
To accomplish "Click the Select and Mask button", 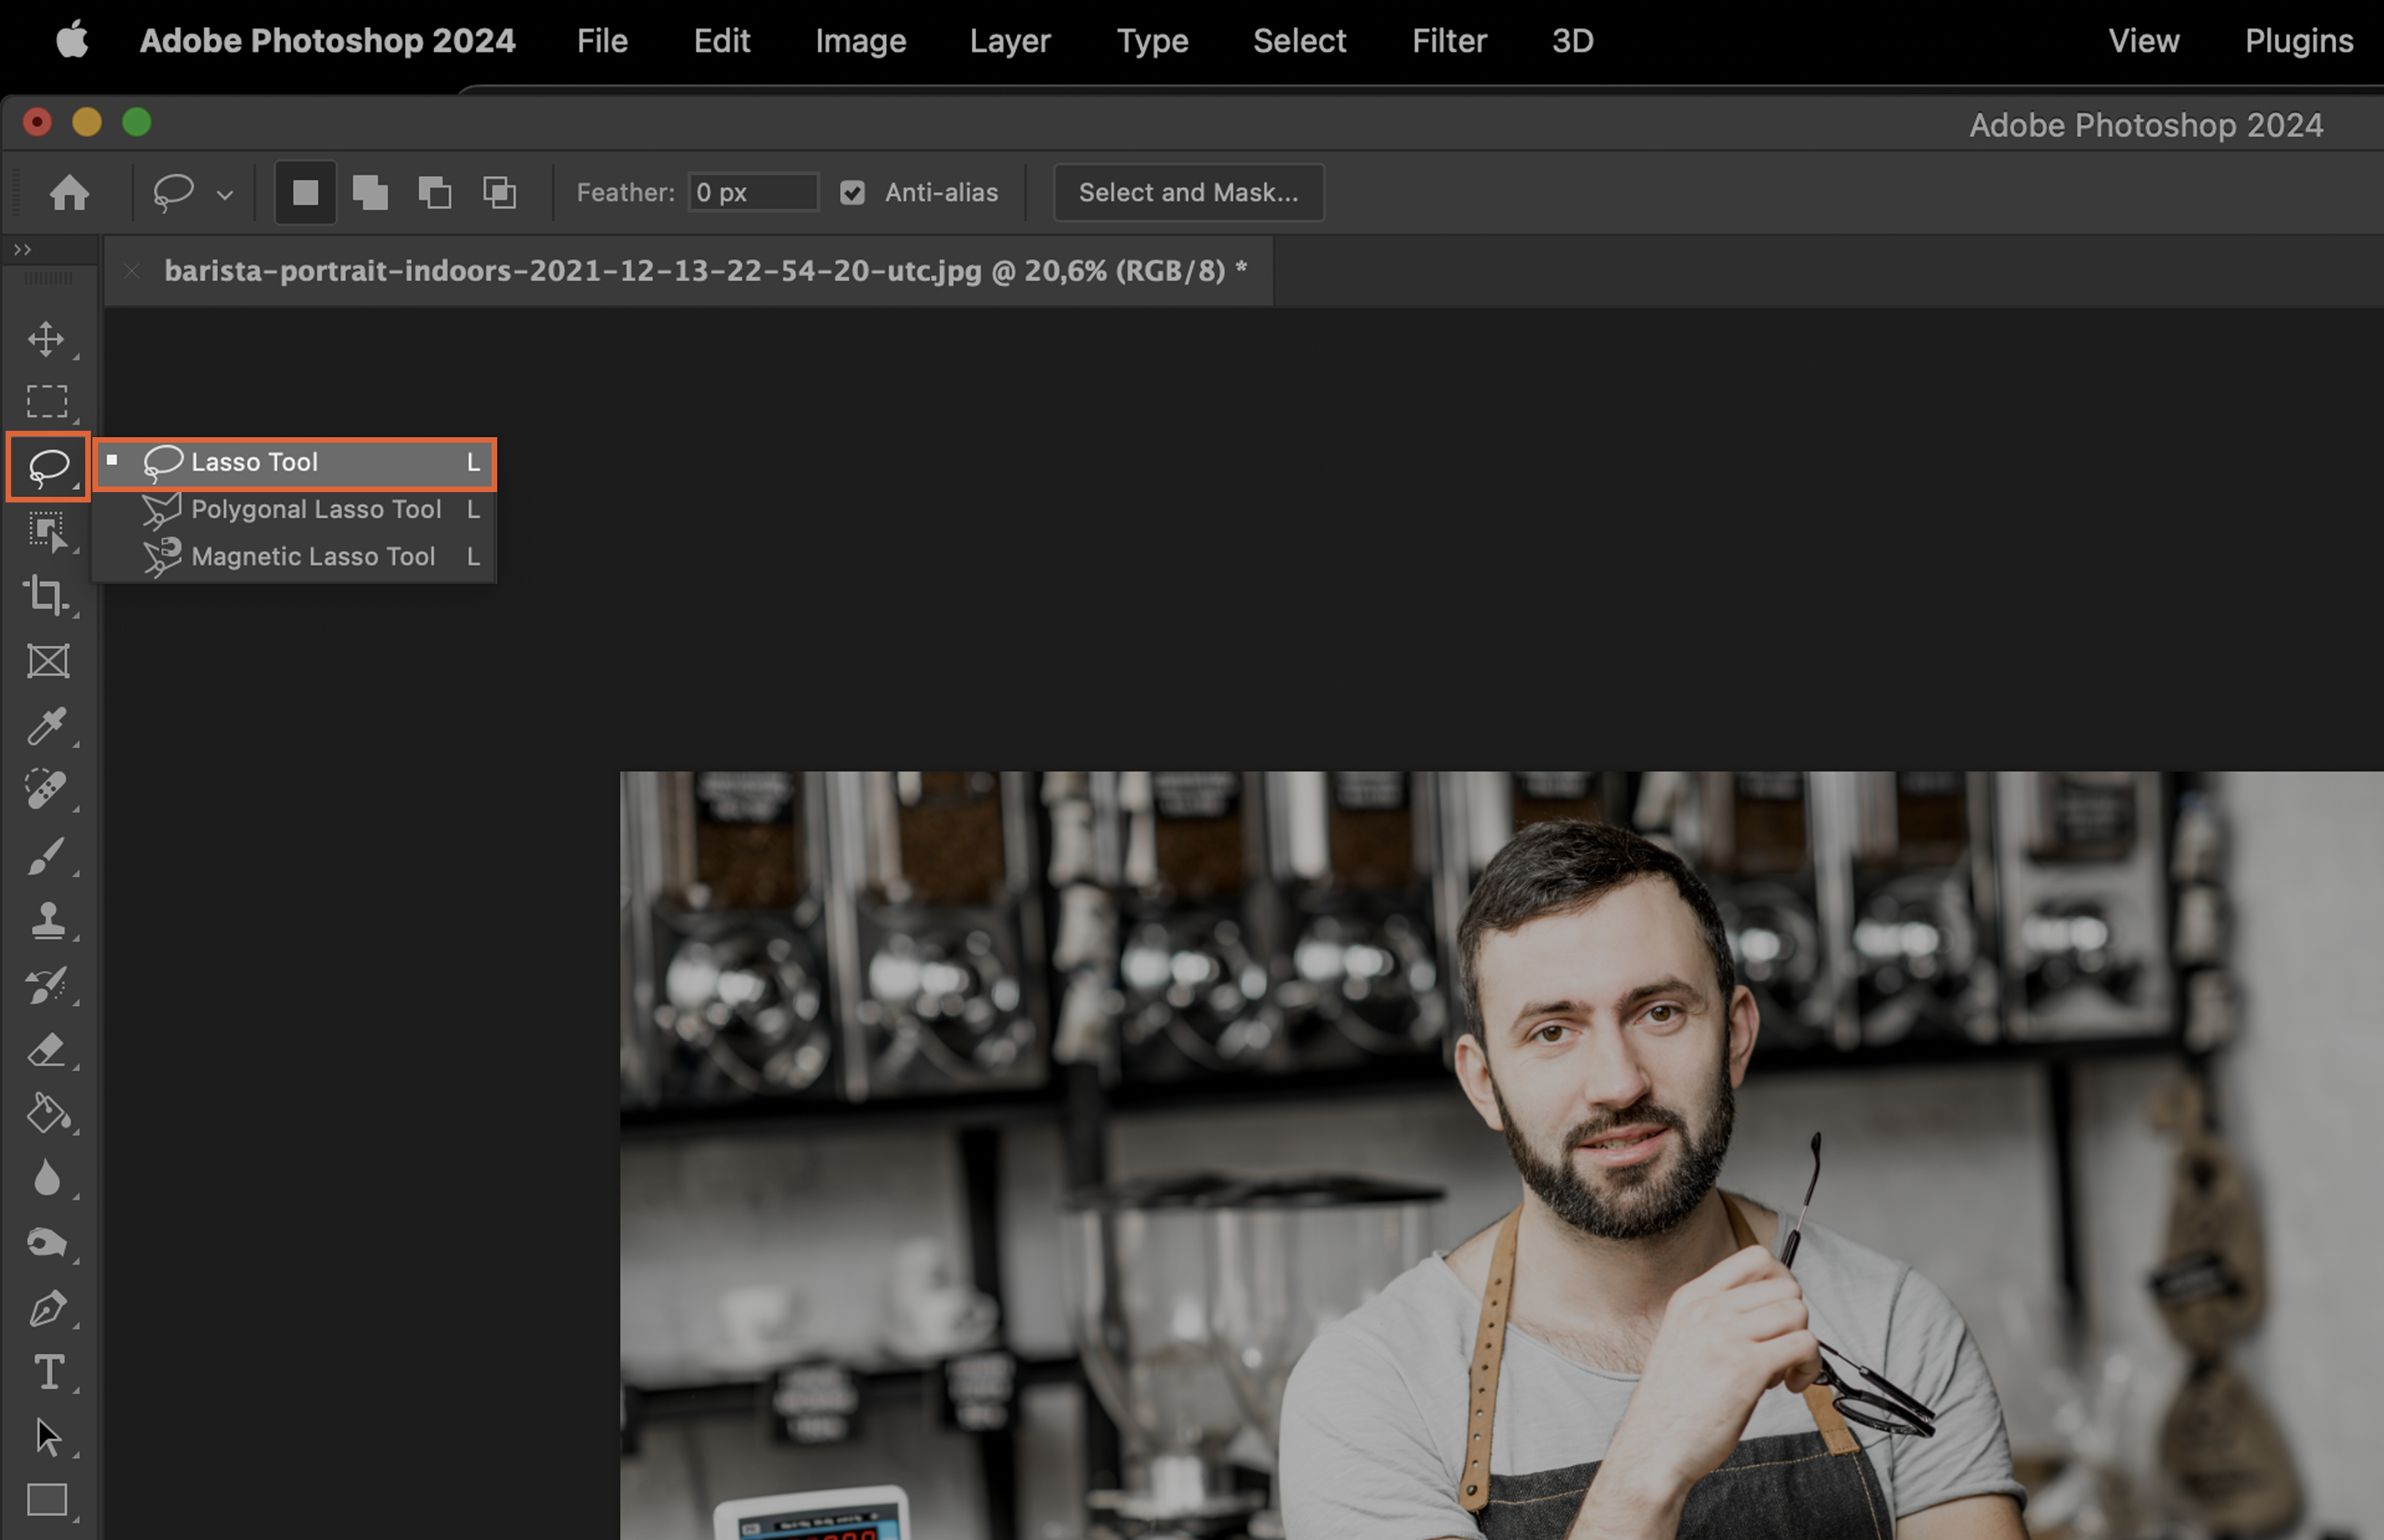I will click(x=1187, y=192).
